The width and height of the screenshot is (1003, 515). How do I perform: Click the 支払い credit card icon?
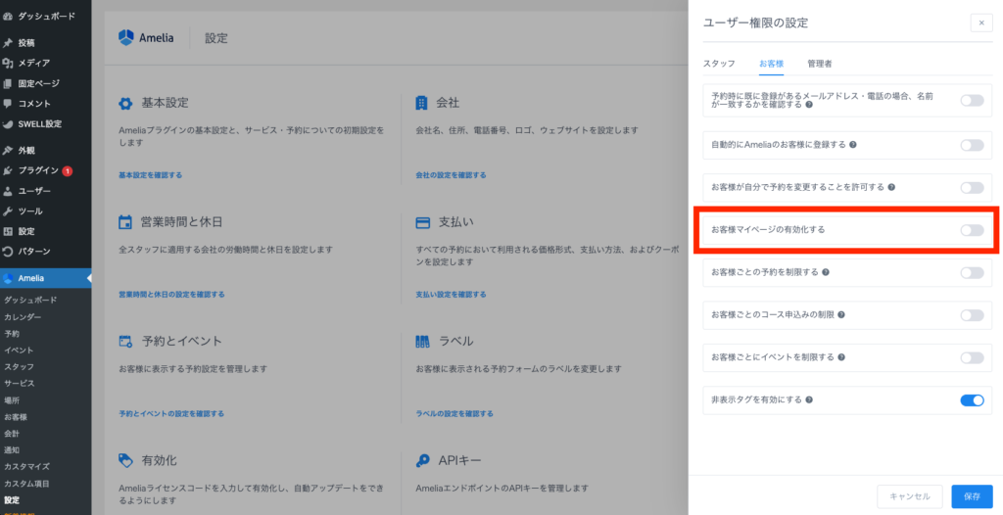(x=422, y=222)
